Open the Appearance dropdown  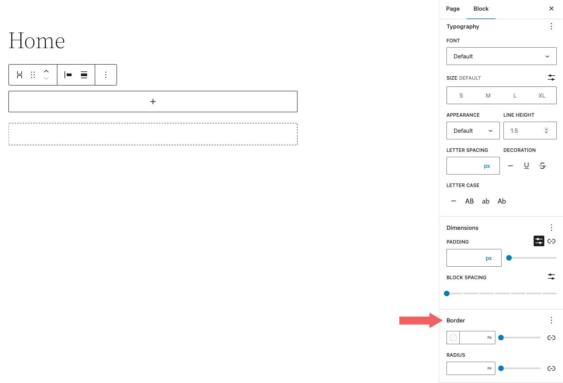coord(473,130)
